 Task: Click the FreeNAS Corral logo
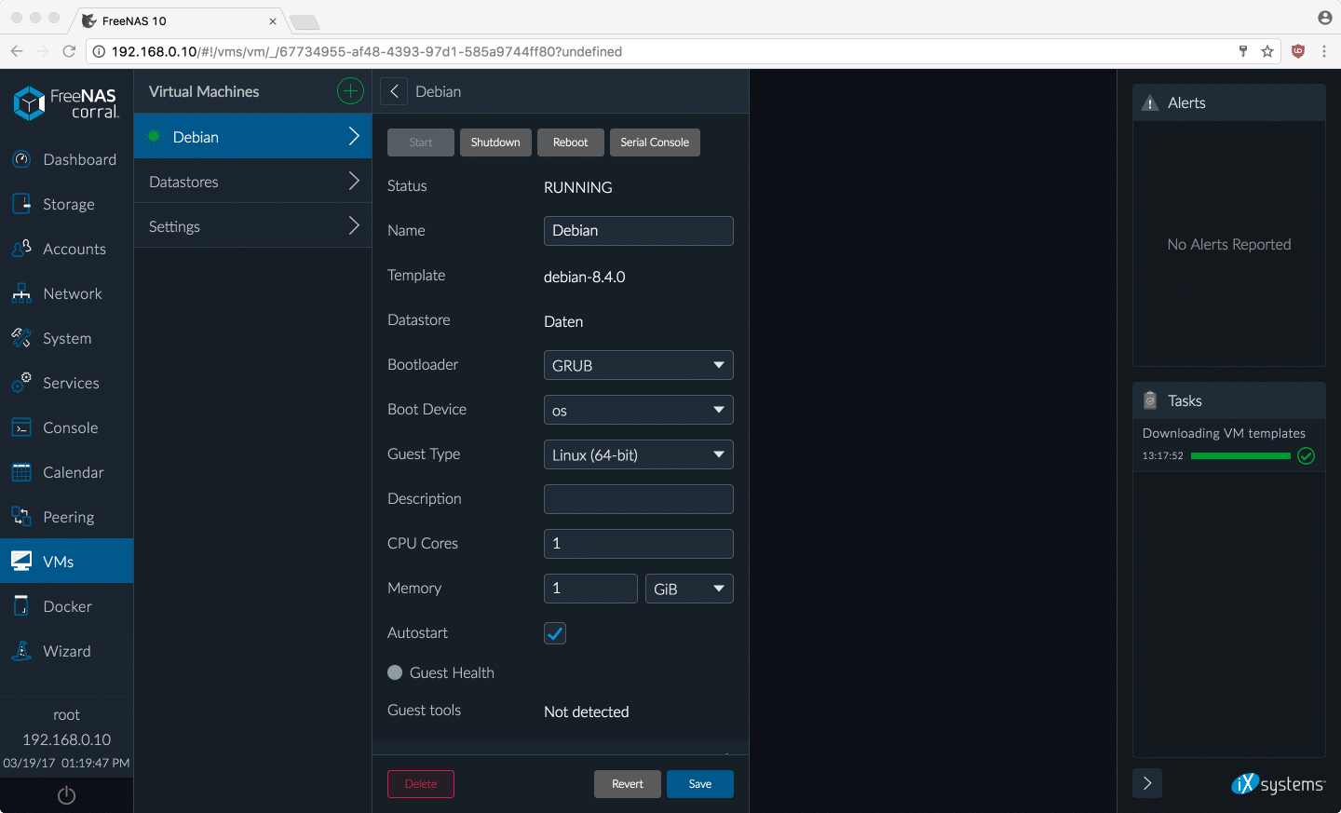[66, 102]
